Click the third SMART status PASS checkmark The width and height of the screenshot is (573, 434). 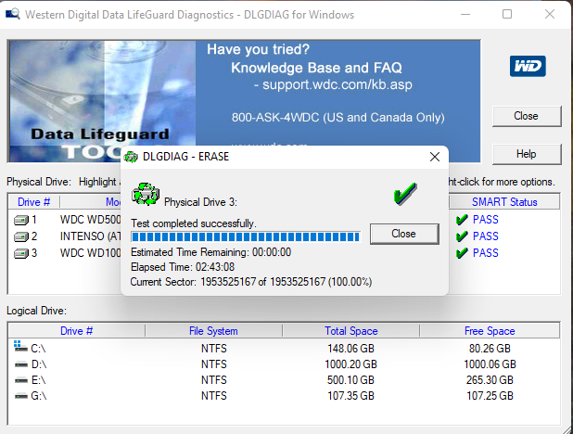[462, 252]
